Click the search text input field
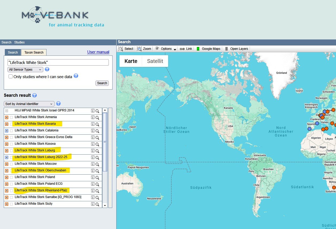The height and width of the screenshot is (229, 336). click(58, 62)
